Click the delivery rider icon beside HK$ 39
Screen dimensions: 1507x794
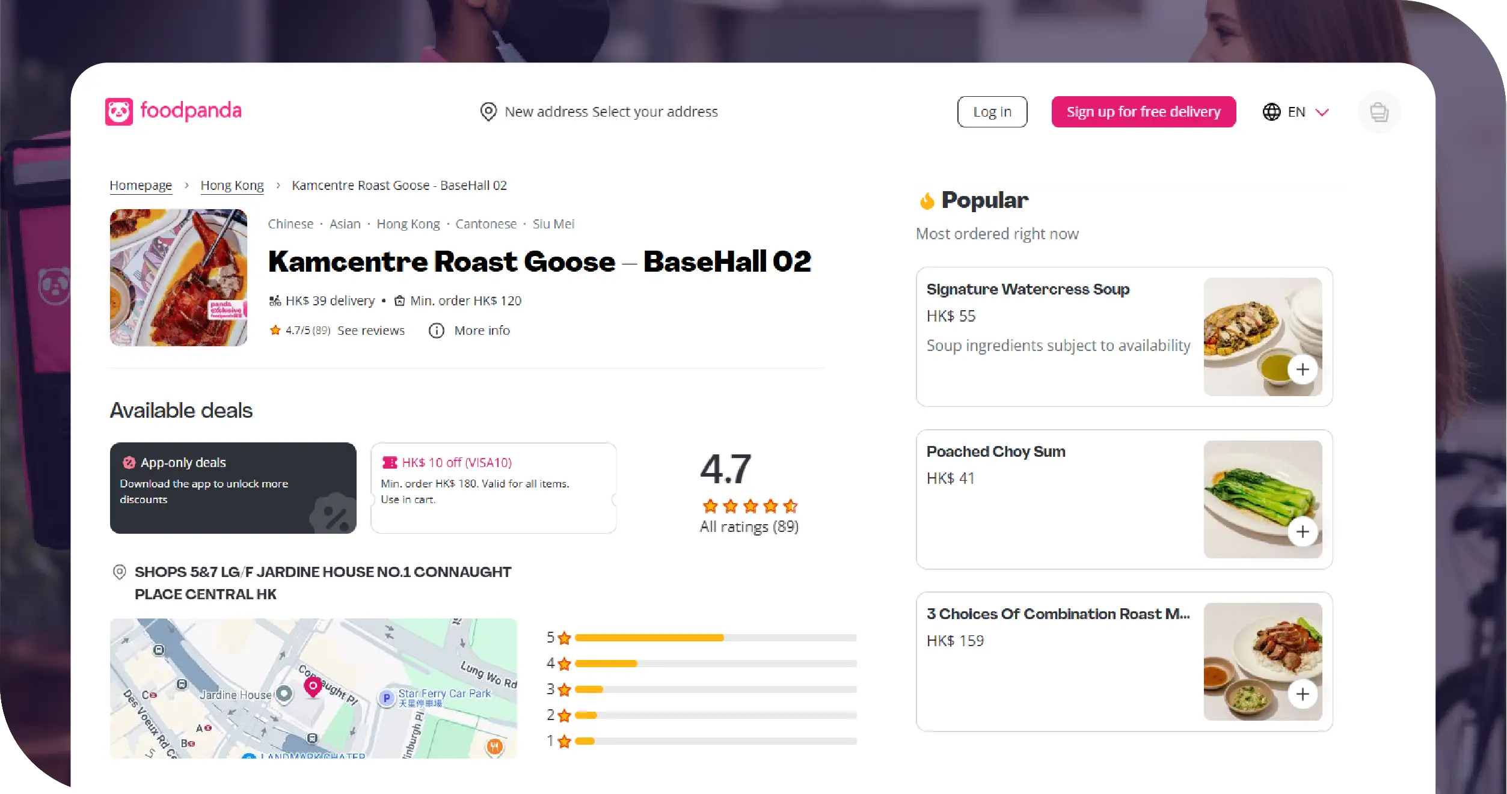(x=275, y=301)
